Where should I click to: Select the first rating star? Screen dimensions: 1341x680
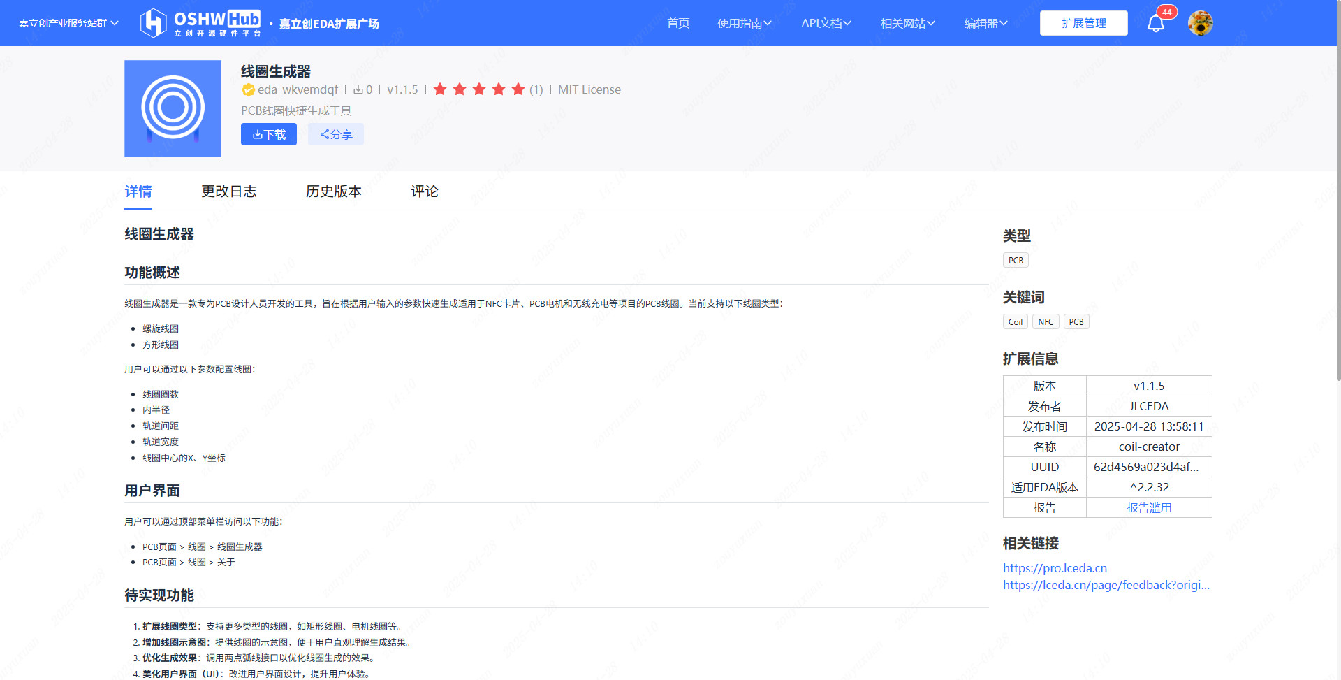coord(439,89)
